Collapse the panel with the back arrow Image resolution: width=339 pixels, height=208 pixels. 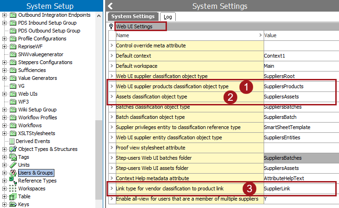click(x=110, y=6)
